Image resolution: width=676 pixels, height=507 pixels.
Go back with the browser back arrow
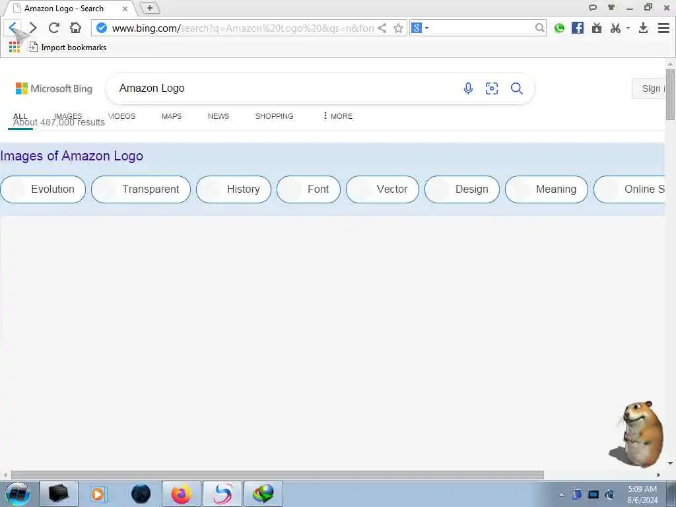click(13, 28)
